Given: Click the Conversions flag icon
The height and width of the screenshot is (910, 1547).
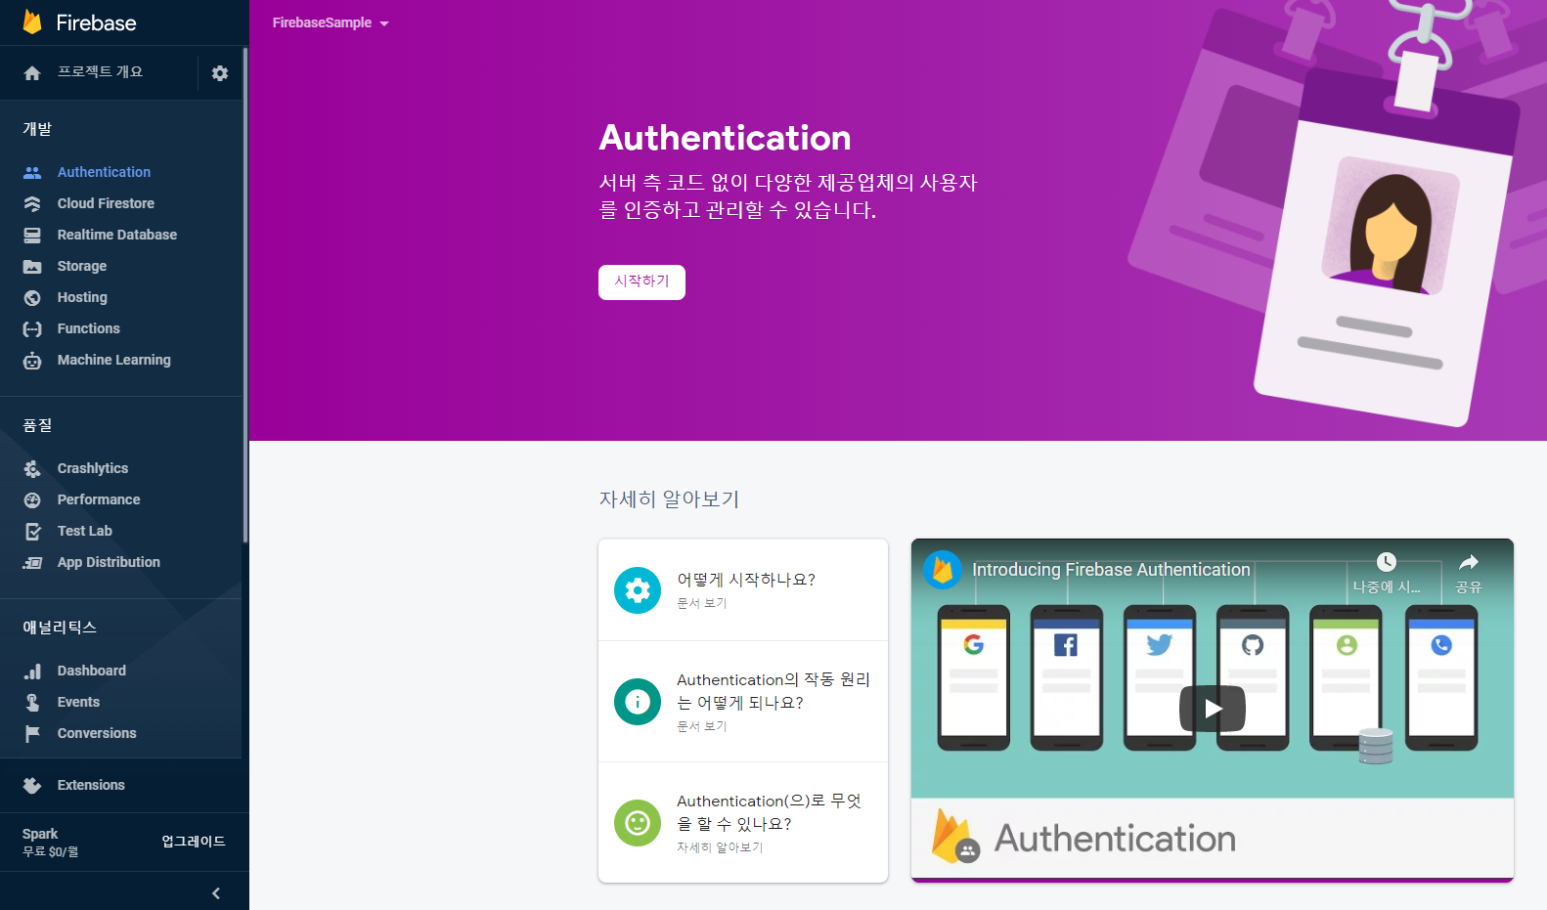Looking at the screenshot, I should [x=32, y=734].
